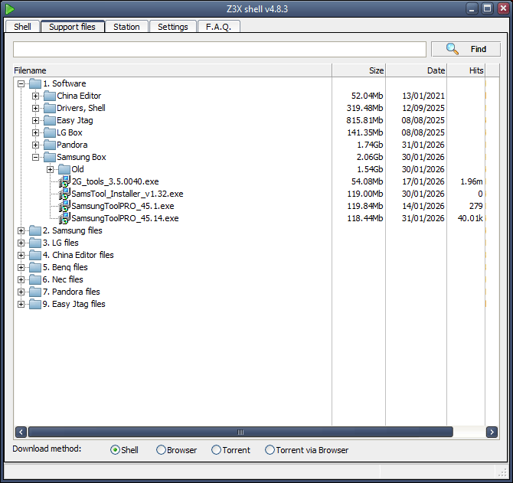Expand the 7. Pandora files node
This screenshot has height=483, width=513.
[21, 292]
